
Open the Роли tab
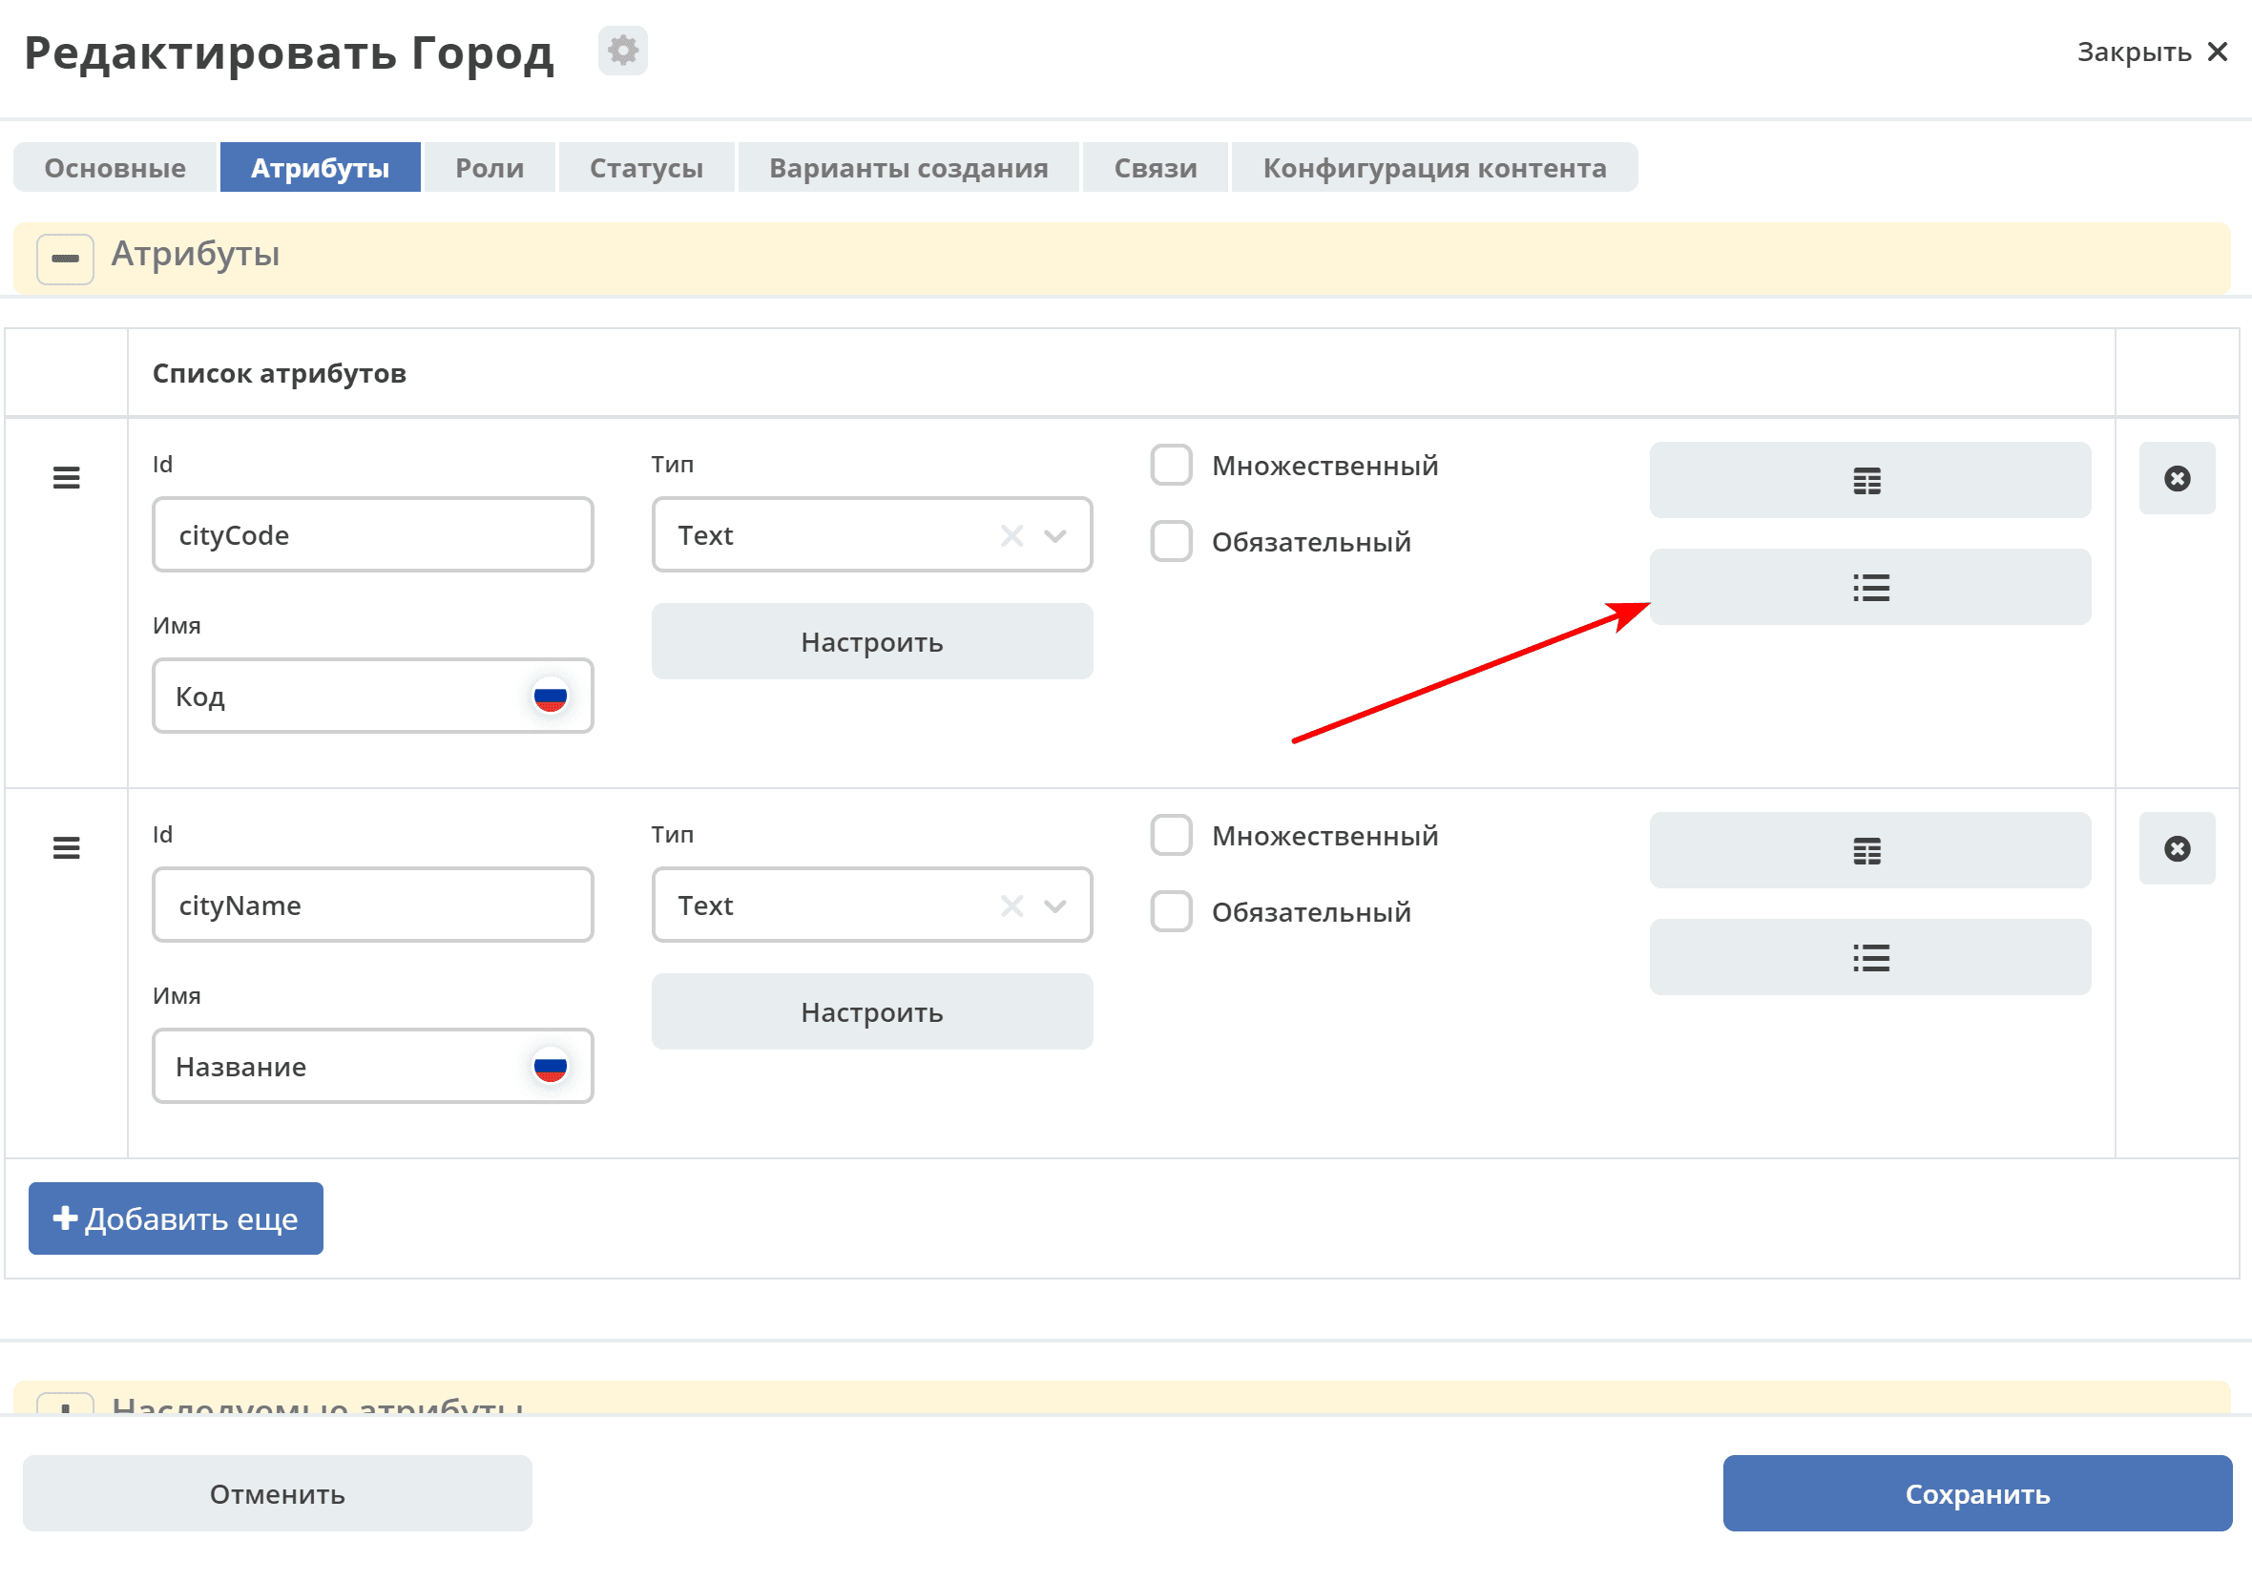[490, 168]
